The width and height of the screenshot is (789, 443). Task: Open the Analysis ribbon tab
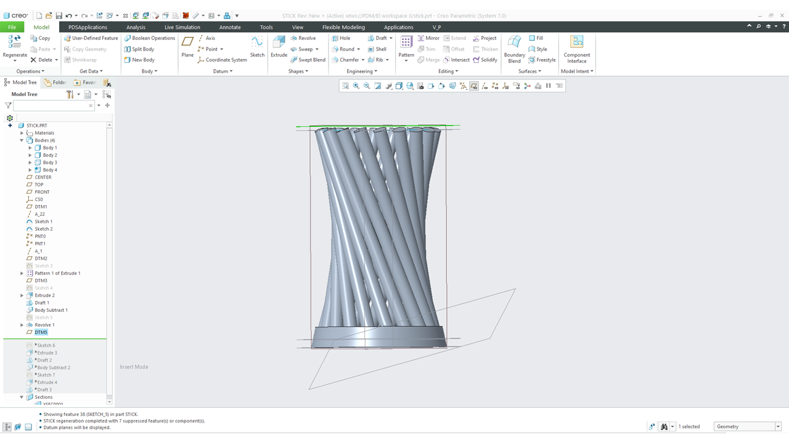click(x=136, y=27)
